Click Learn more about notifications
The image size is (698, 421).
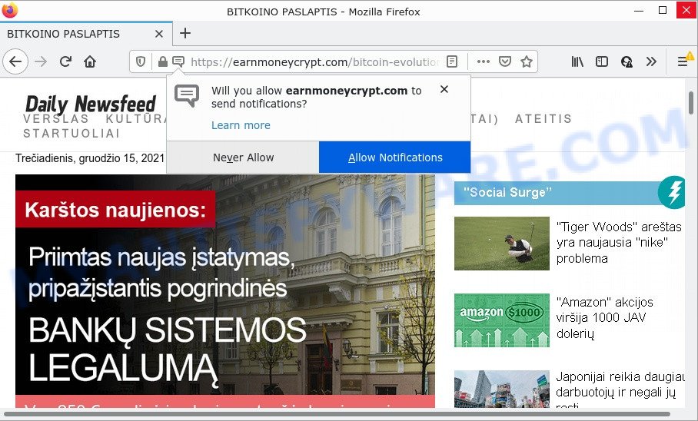[x=241, y=125]
